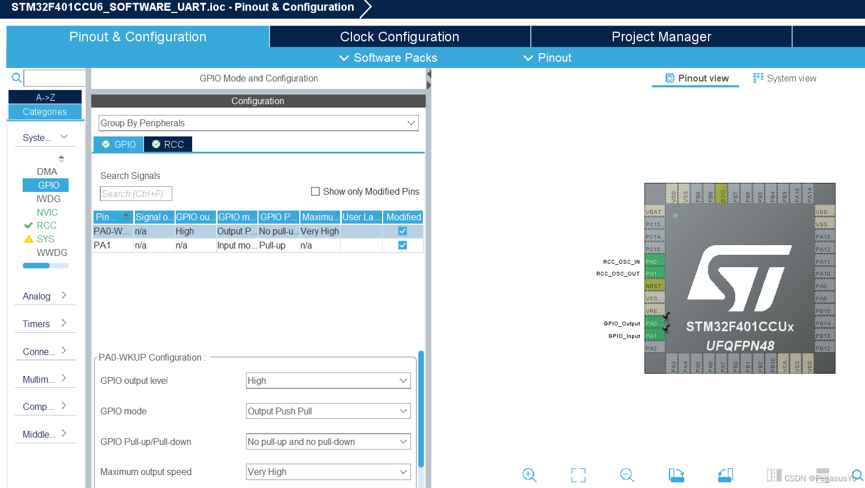
Task: Toggle the Modified checkbox for PA0-WKUP row
Action: coord(402,231)
